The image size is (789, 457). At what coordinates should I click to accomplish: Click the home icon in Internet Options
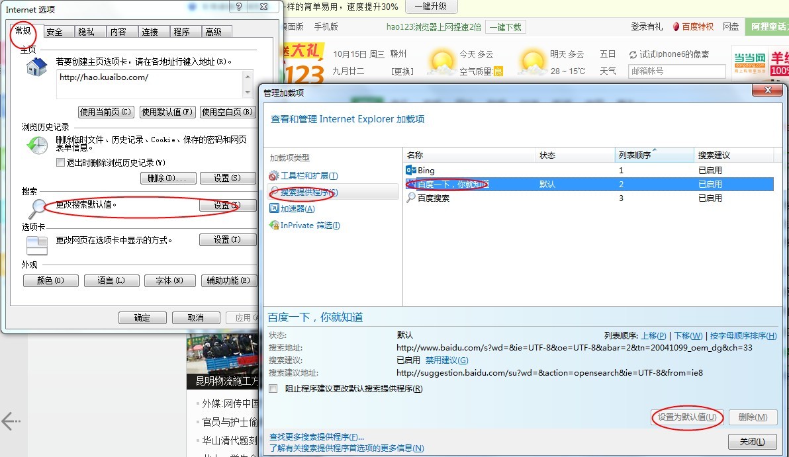(36, 67)
